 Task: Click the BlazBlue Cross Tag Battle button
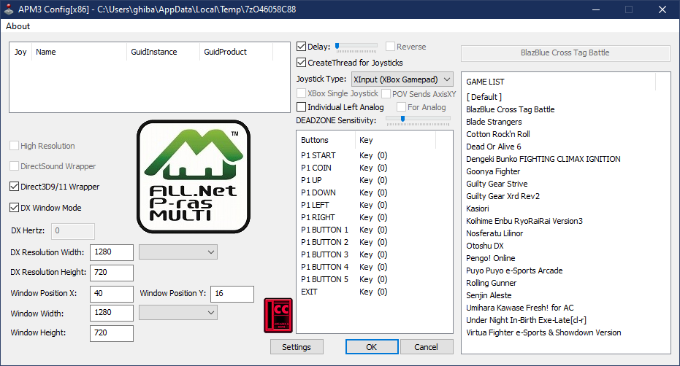[x=565, y=52]
